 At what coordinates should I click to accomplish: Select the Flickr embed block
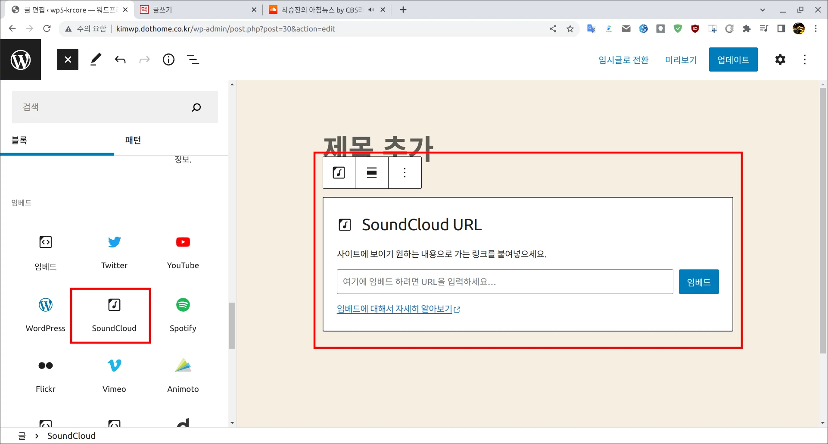click(x=45, y=375)
